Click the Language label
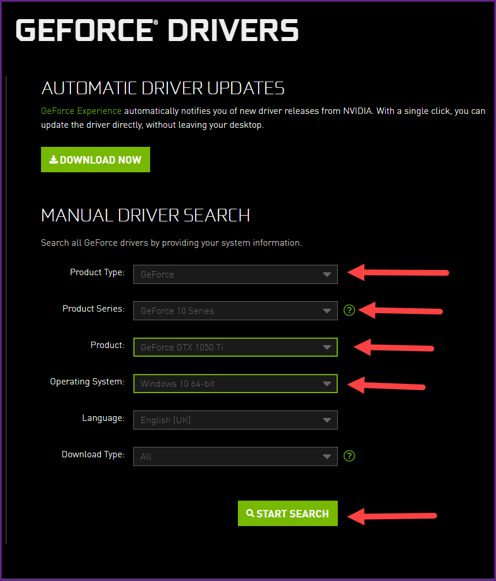This screenshot has width=496, height=581. tap(103, 418)
